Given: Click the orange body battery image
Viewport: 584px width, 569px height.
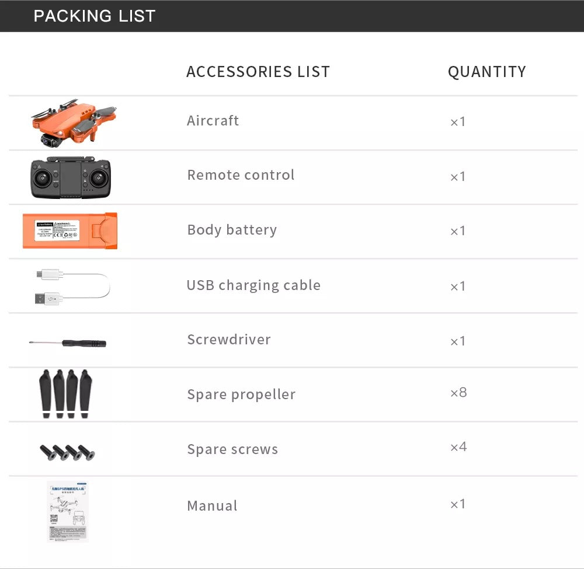Looking at the screenshot, I should 70,231.
